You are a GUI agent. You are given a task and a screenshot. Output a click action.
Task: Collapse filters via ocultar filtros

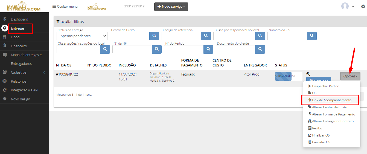[x=70, y=22]
